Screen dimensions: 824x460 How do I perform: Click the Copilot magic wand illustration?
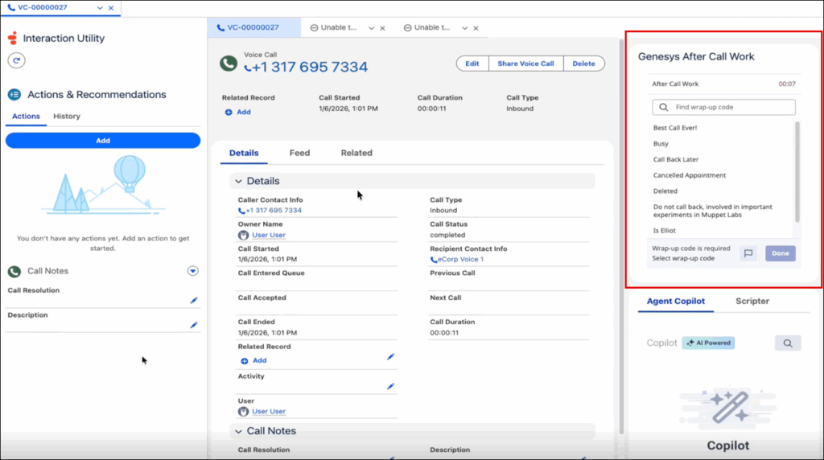pos(728,407)
